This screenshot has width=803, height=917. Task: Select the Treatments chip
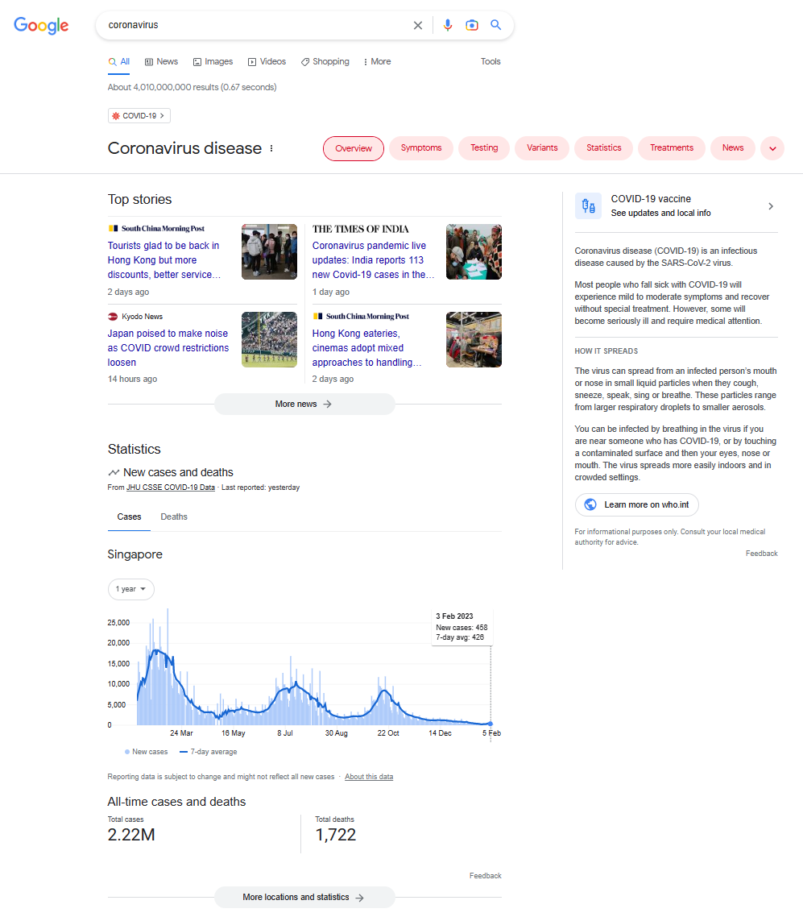point(672,148)
